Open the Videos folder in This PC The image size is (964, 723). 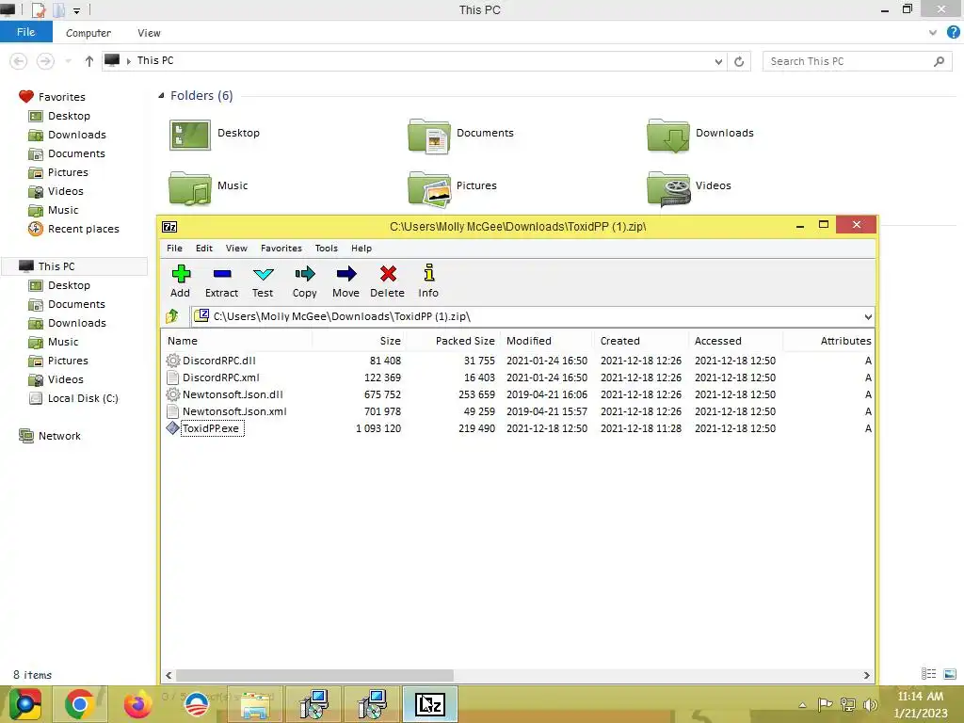point(689,187)
